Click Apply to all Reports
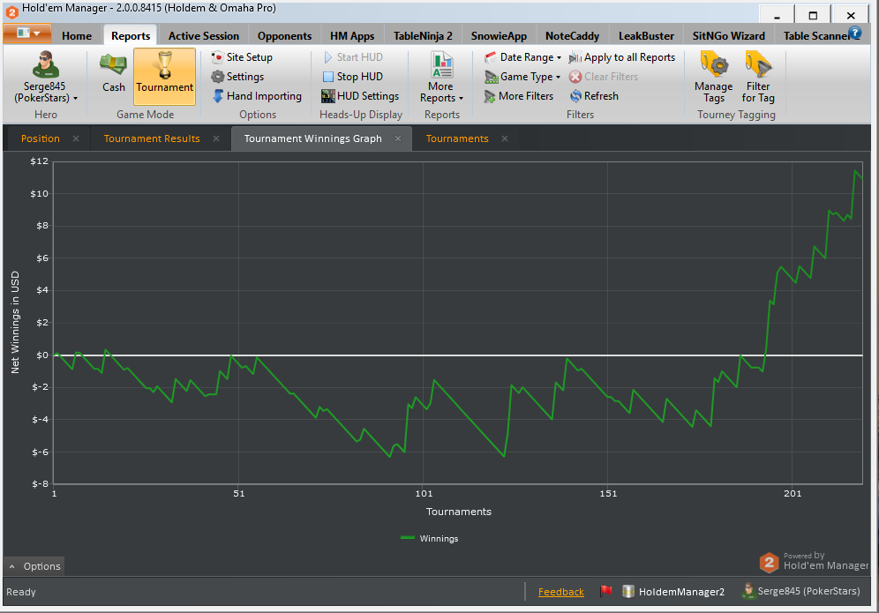The width and height of the screenshot is (879, 613). (x=622, y=57)
